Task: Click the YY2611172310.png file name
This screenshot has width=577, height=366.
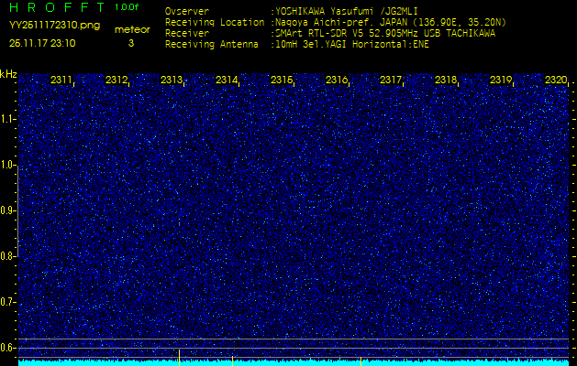Action: (54, 26)
